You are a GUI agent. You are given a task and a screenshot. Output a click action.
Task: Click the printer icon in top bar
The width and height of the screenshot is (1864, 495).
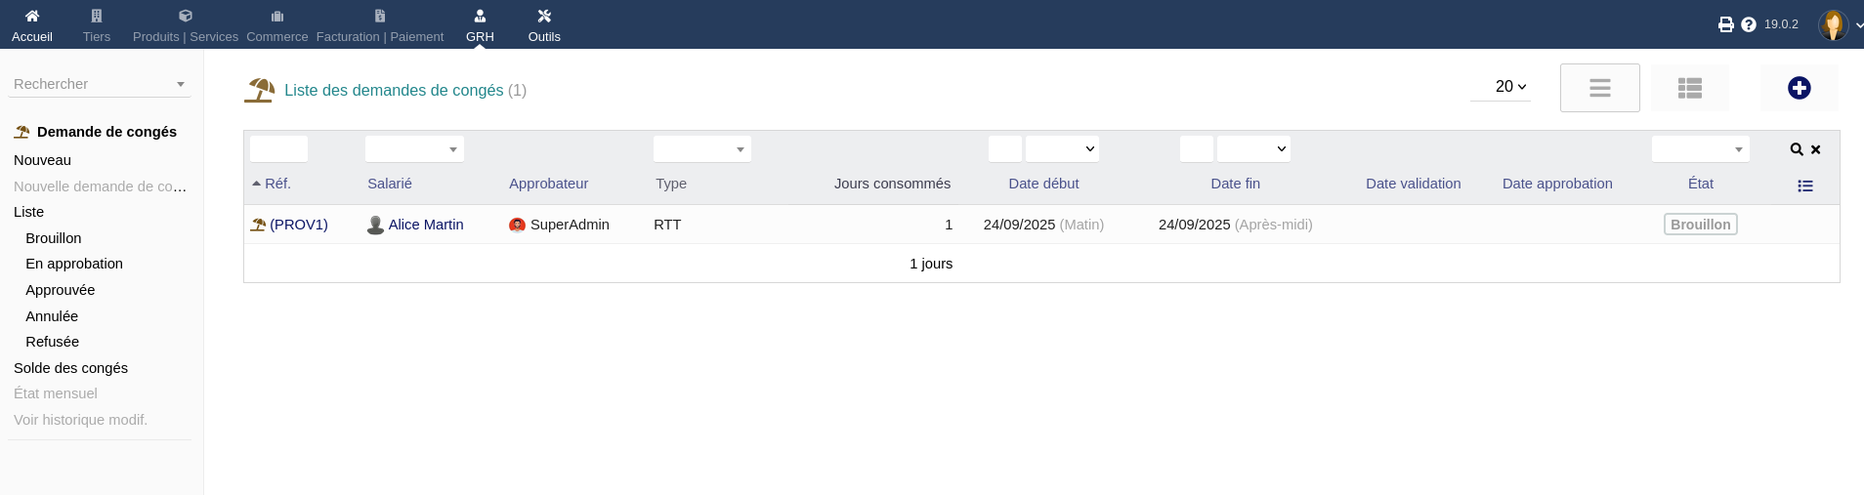click(x=1725, y=24)
